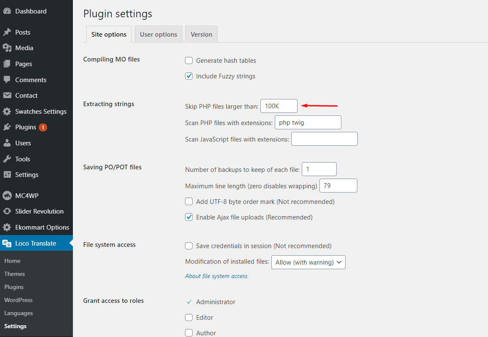The image size is (488, 337).
Task: Click the Slider Revolution refresh icon
Action: (7, 211)
